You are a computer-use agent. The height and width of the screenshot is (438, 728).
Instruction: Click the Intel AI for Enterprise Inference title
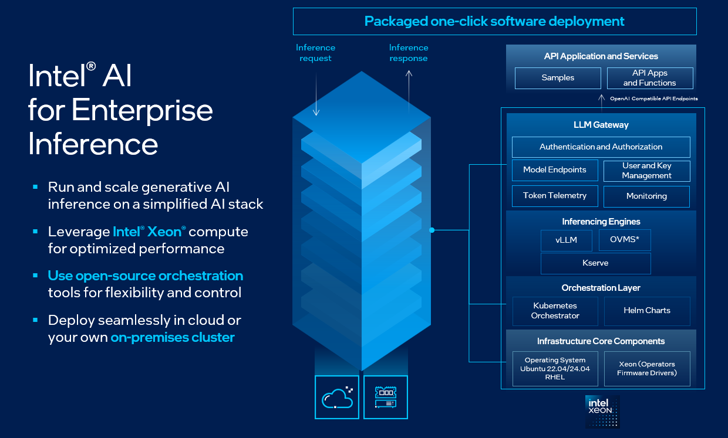pos(120,109)
